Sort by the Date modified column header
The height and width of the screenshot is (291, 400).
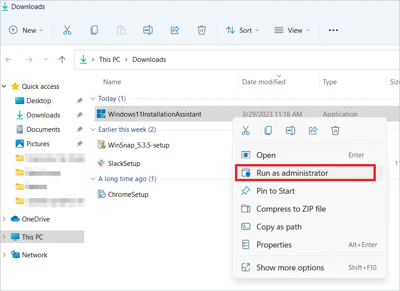[x=264, y=82]
